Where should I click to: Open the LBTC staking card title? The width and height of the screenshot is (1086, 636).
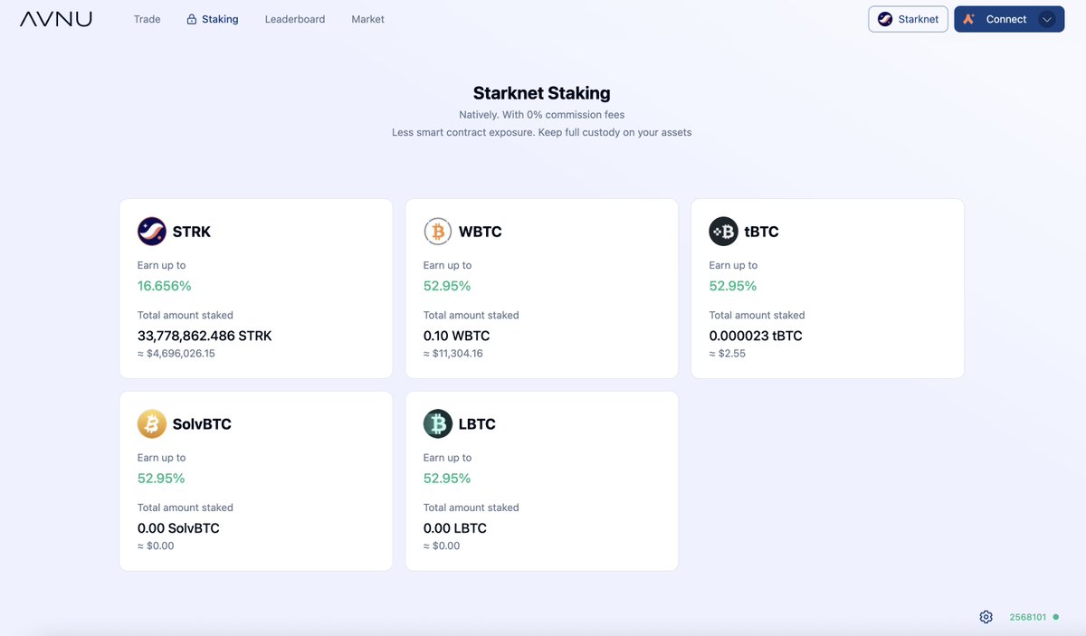click(477, 423)
